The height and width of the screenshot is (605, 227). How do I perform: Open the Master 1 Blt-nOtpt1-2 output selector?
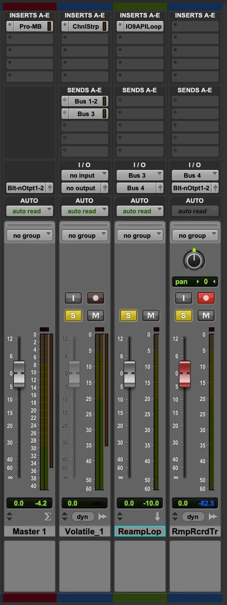click(x=26, y=188)
